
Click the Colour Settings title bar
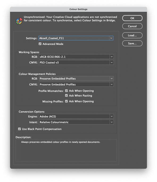click(x=78, y=9)
